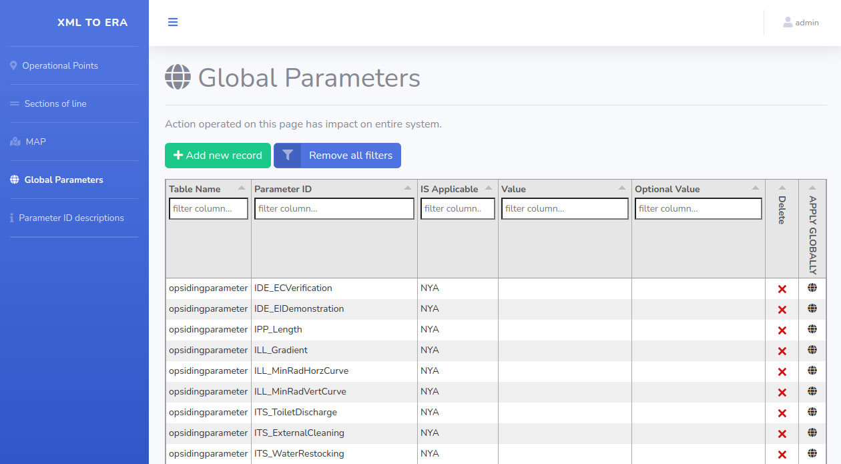Viewport: 841px width, 464px height.
Task: Sort by Optional Value column
Action: point(756,188)
